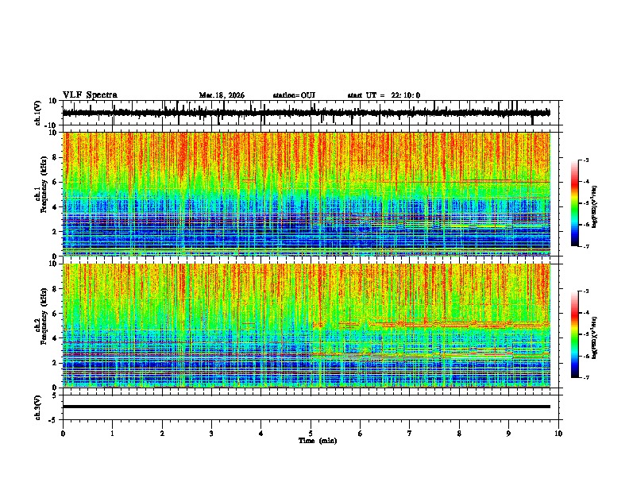Viewport: 629px width, 486px height.
Task: Click the ch.2 "Frequency (kHz)" axis label
Action: (x=44, y=316)
